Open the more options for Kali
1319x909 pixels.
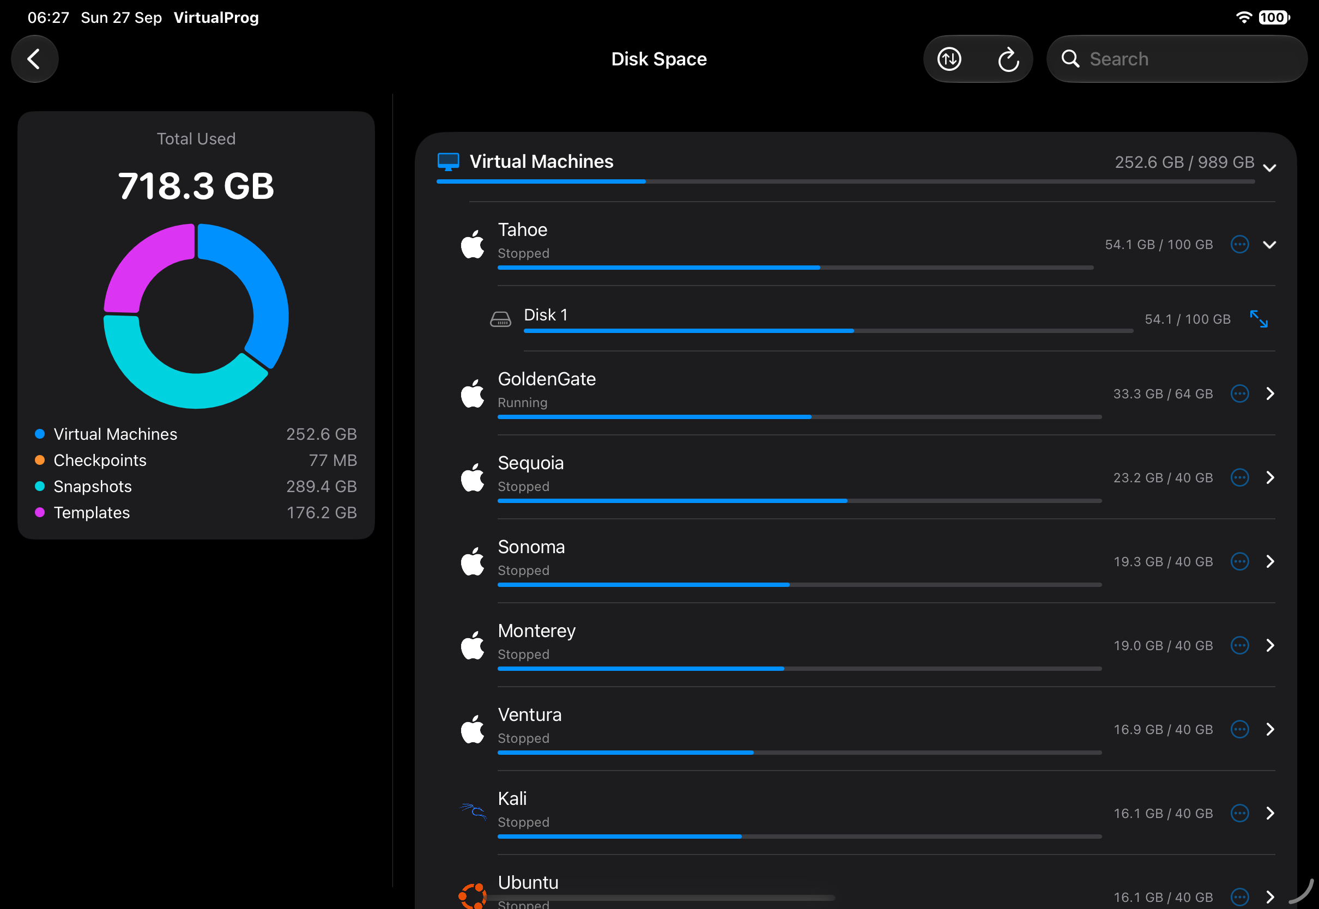1240,813
